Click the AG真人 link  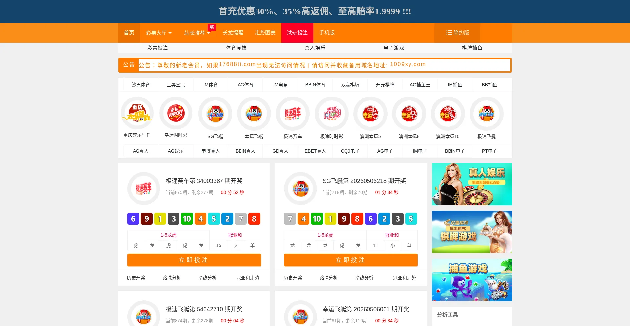click(141, 151)
